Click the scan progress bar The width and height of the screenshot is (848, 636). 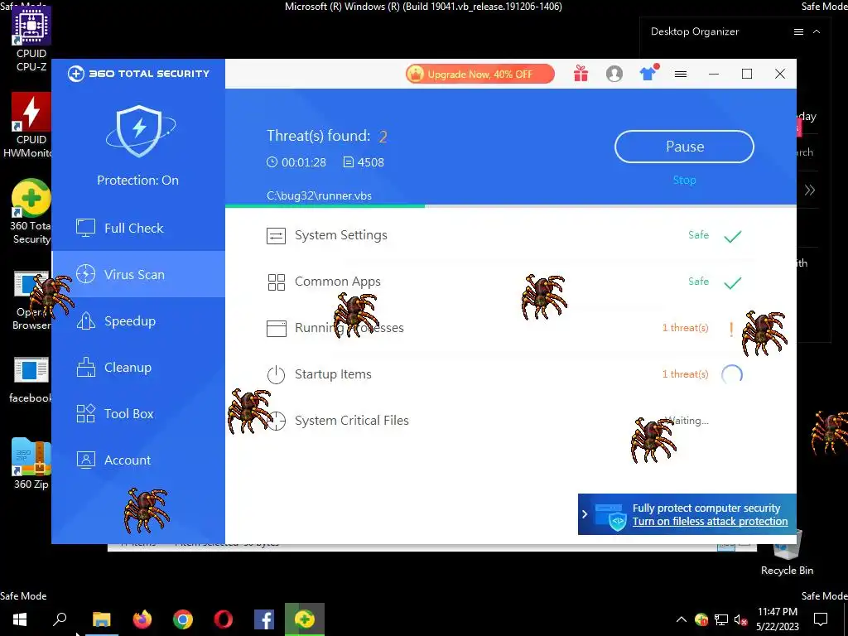click(510, 206)
